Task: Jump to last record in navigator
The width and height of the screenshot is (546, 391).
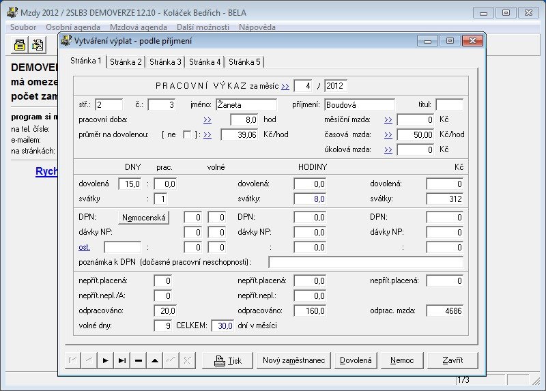Action: [121, 360]
